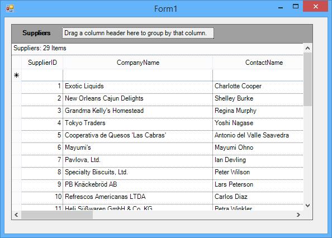Sort by the ContactName column header
Image resolution: width=332 pixels, height=238 pixels.
pos(258,63)
